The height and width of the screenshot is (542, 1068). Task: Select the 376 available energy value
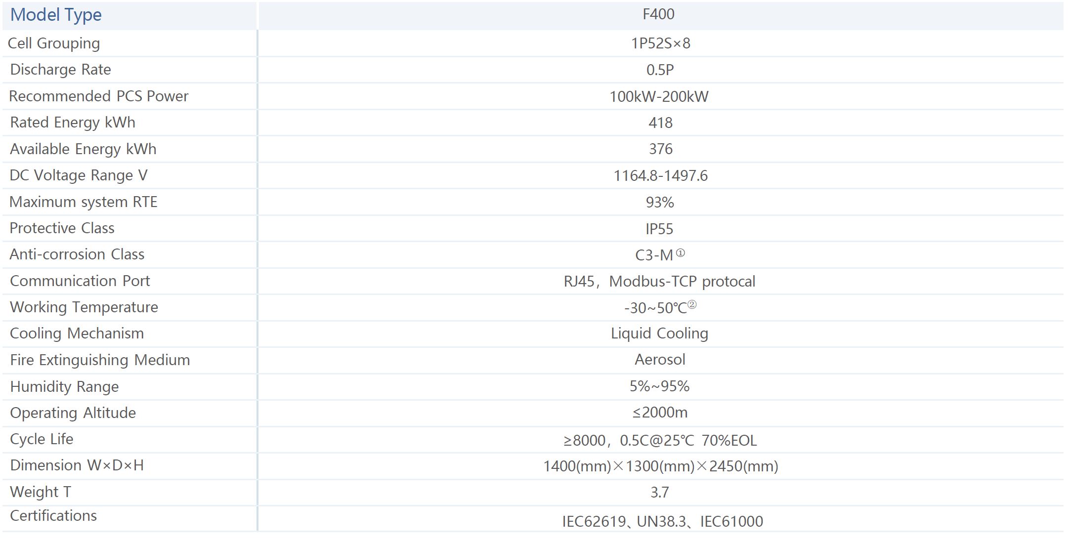(660, 149)
